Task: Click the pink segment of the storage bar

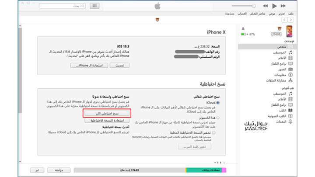Action: [x=224, y=170]
